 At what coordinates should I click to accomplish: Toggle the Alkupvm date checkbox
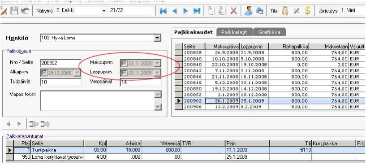point(44,73)
